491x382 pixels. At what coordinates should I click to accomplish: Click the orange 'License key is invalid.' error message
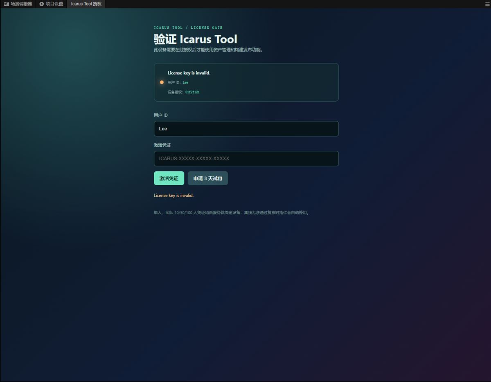173,196
